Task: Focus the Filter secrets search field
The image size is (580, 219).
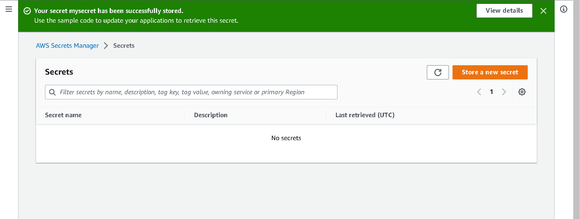Action: [x=191, y=92]
